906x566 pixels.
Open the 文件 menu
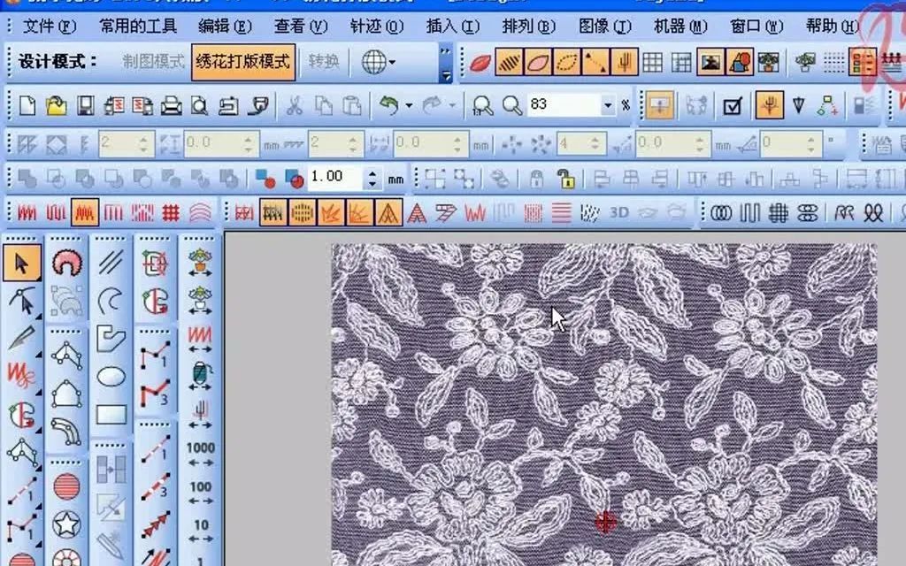[x=50, y=26]
